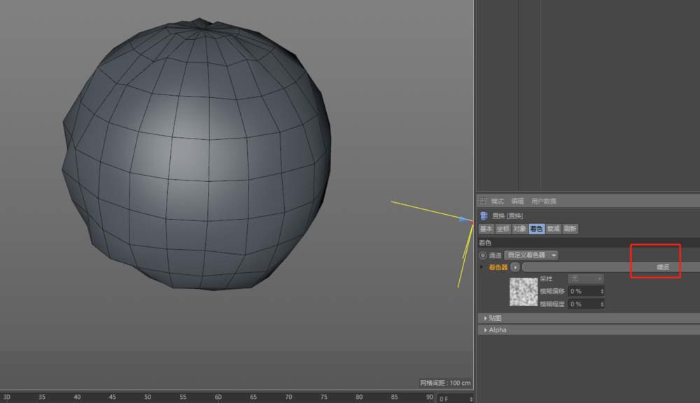Screen dimensions: 700x403
Task: Open the 模式 menu
Action: 497,201
